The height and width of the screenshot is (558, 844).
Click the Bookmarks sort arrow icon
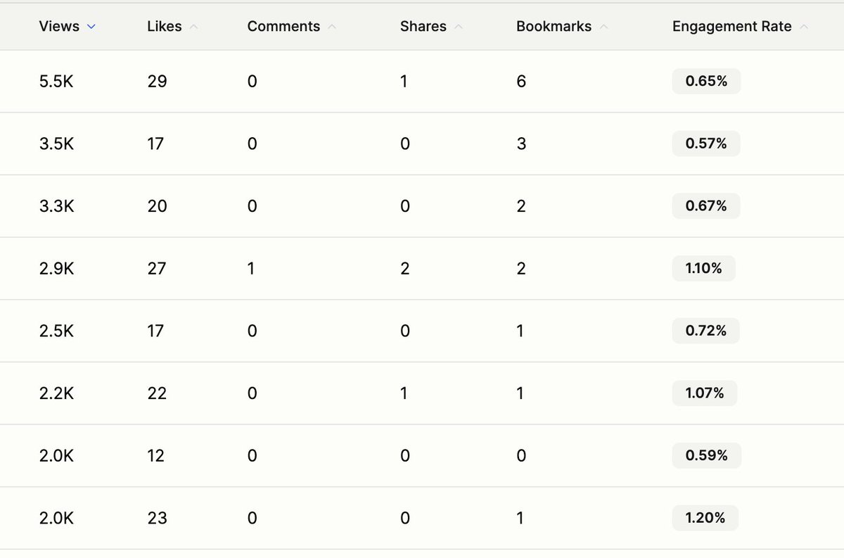pyautogui.click(x=603, y=27)
